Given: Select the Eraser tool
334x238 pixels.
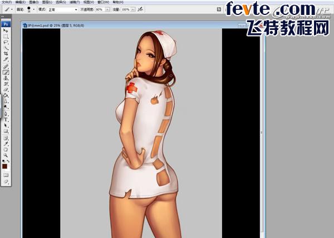Looking at the screenshot, I should [6, 89].
